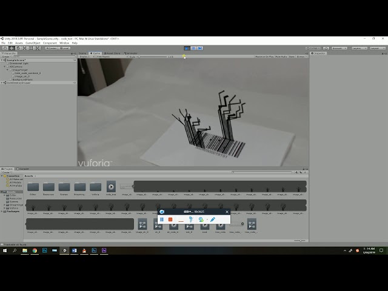Switch to the Asset Store tab
Image resolution: width=388 pixels, height=291 pixels.
pyautogui.click(x=112, y=53)
